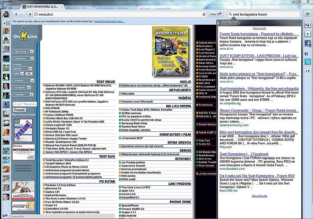Add a new feed with plus icon

308,71
